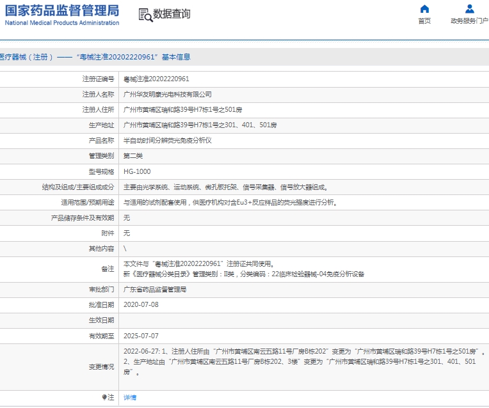Select the 注册人住所 address value
This screenshot has width=489, height=408.
click(183, 110)
